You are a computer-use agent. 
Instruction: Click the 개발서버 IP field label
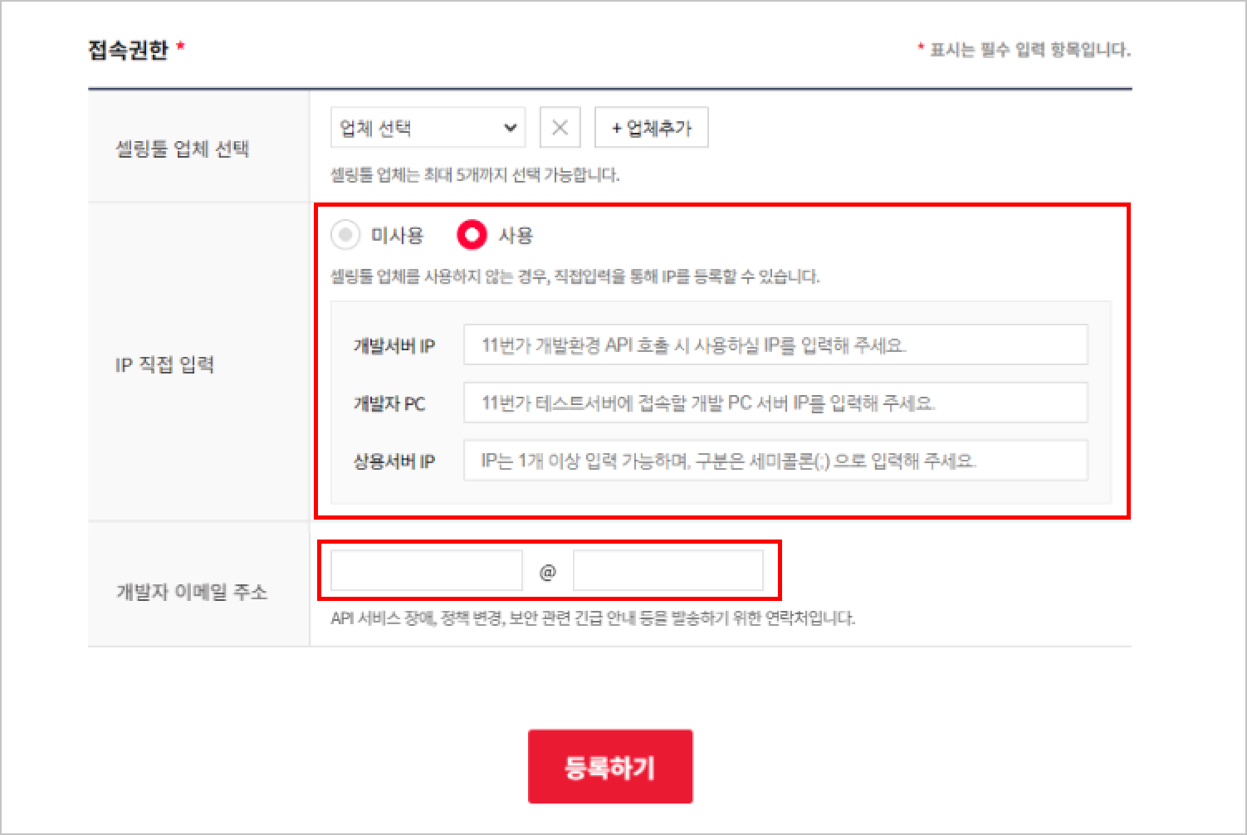point(394,346)
